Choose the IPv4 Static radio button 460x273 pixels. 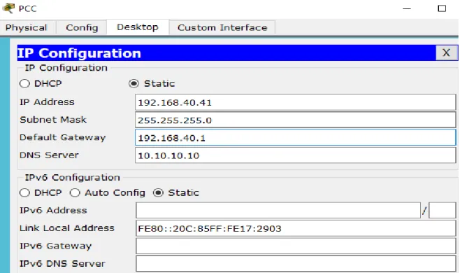(134, 83)
